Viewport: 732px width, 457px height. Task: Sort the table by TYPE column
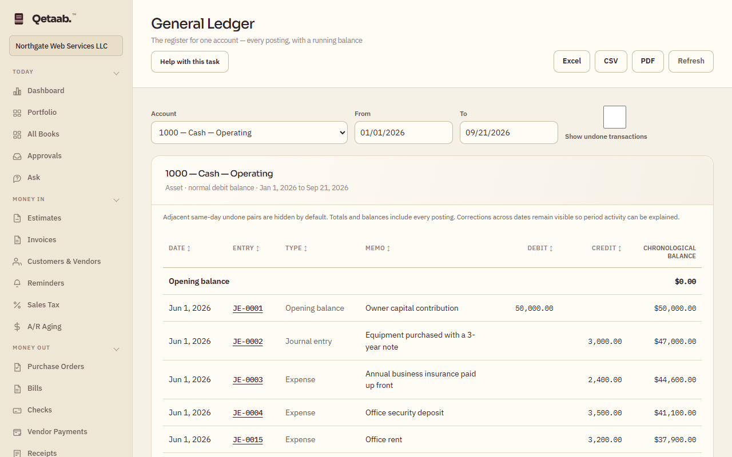point(296,248)
